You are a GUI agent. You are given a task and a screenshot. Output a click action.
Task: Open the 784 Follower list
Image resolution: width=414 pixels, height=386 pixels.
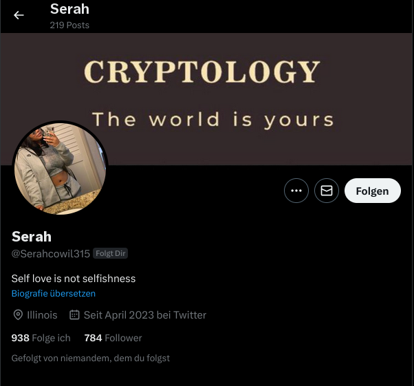(x=113, y=338)
